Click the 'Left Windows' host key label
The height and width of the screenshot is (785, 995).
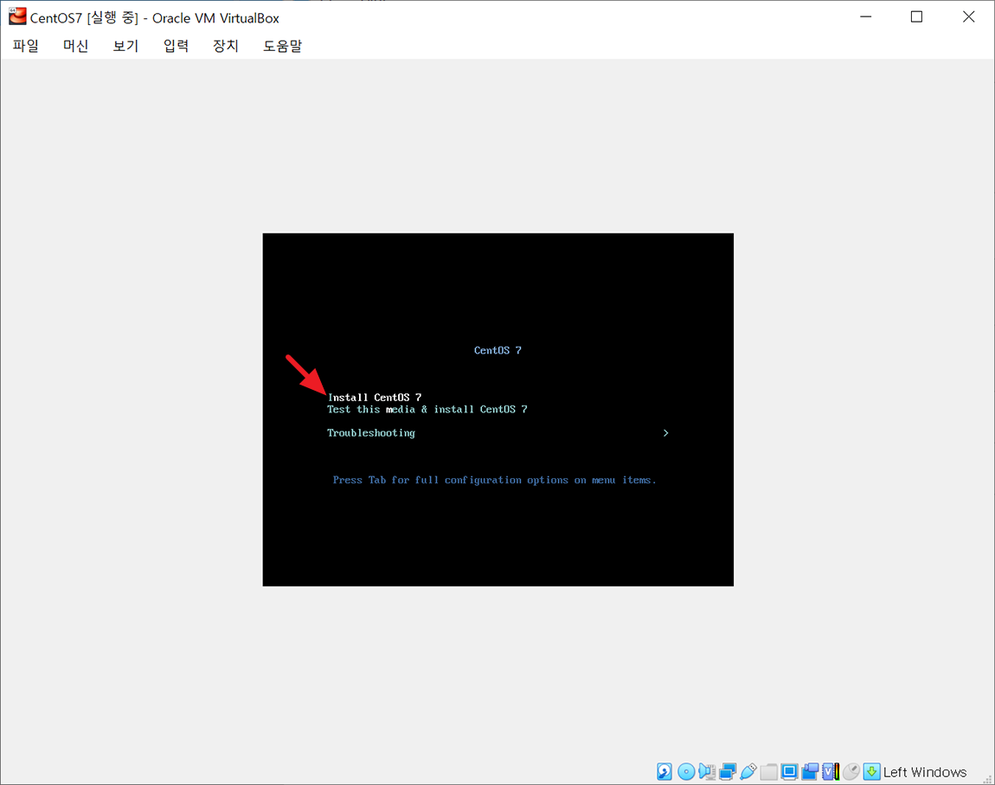[925, 772]
